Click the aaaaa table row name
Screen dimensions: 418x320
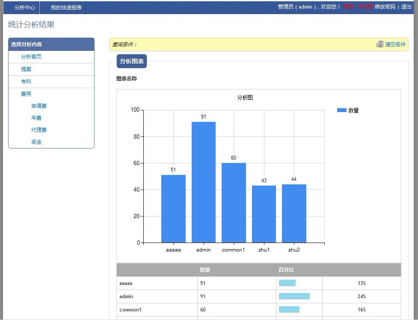coord(126,283)
